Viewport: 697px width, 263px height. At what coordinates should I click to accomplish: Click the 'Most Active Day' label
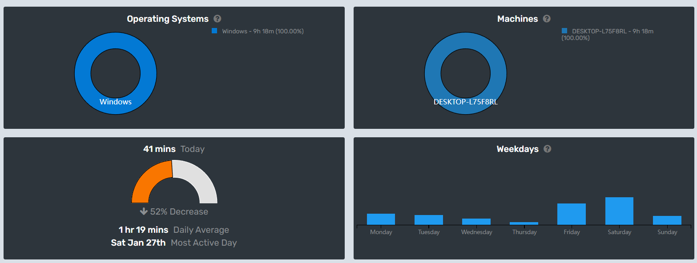tap(204, 243)
